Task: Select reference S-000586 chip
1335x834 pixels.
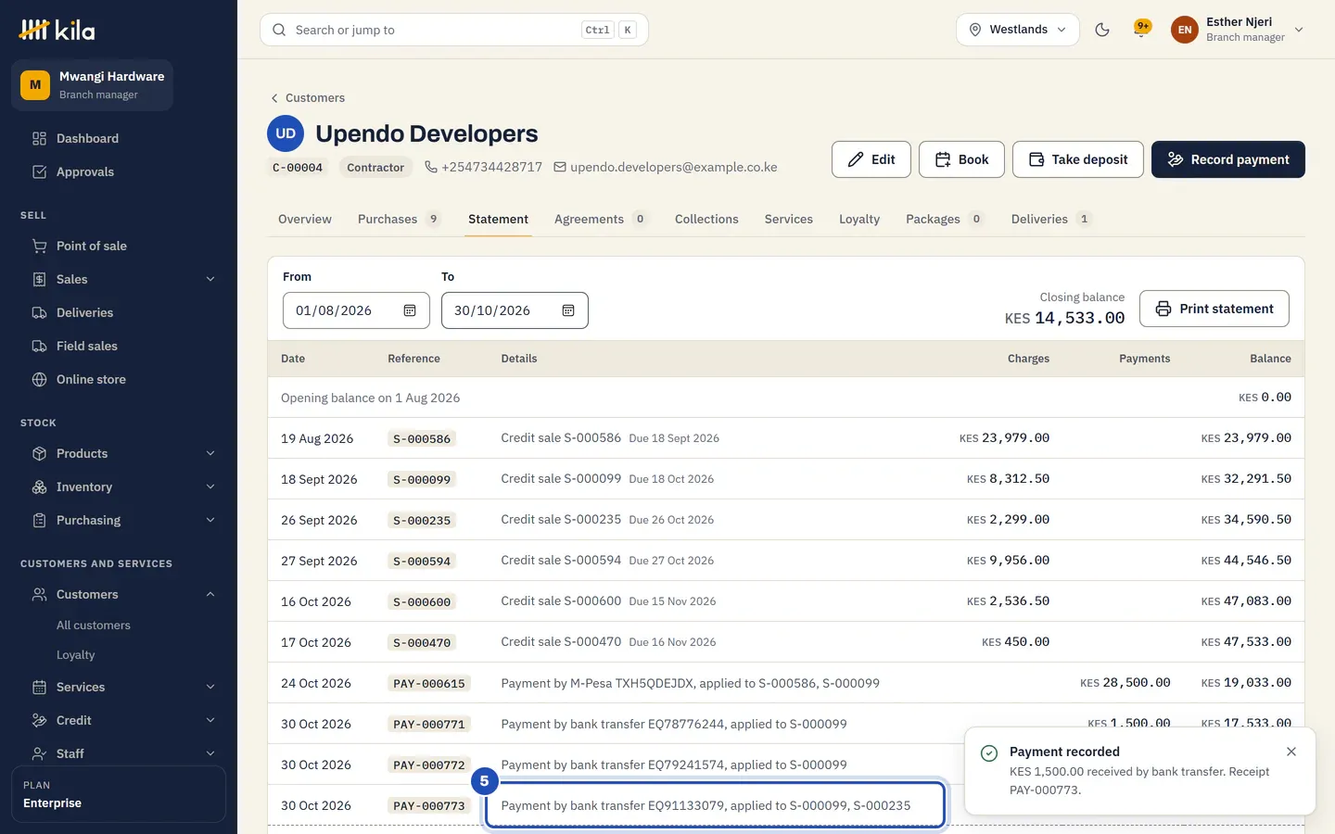Action: point(422,438)
